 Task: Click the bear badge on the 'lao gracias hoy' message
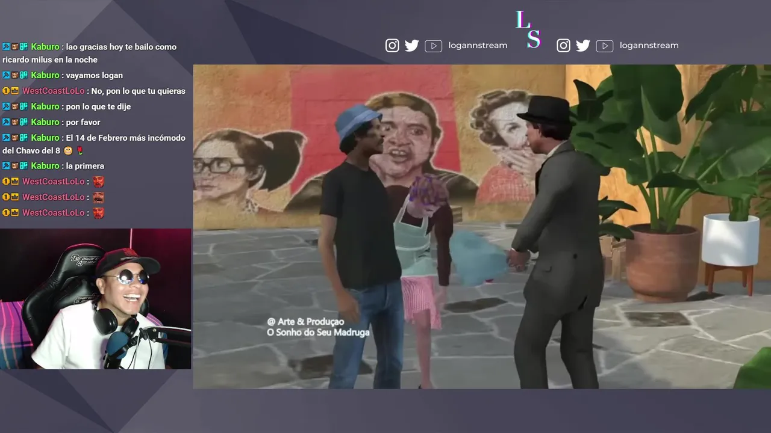pyautogui.click(x=15, y=47)
